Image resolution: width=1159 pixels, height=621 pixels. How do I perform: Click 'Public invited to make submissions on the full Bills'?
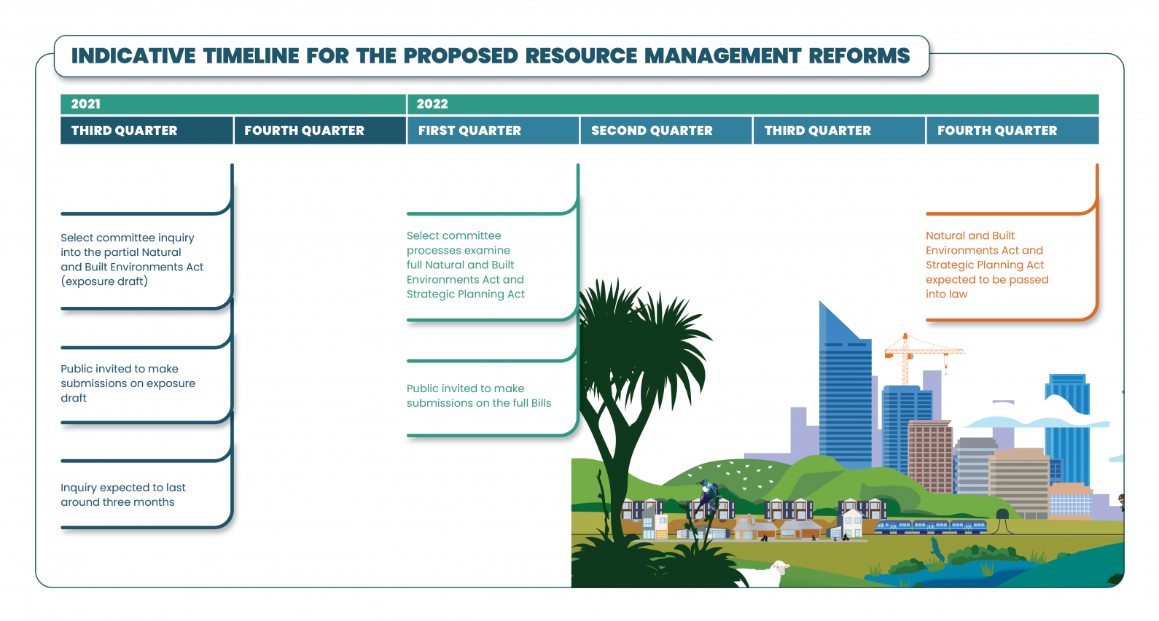(x=479, y=396)
